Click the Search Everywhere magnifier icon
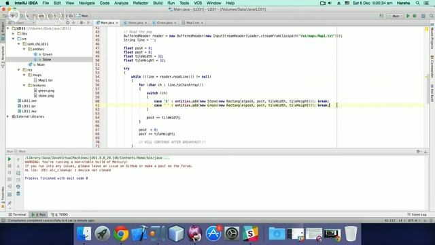Image resolution: width=435 pixels, height=245 pixels. tap(432, 16)
